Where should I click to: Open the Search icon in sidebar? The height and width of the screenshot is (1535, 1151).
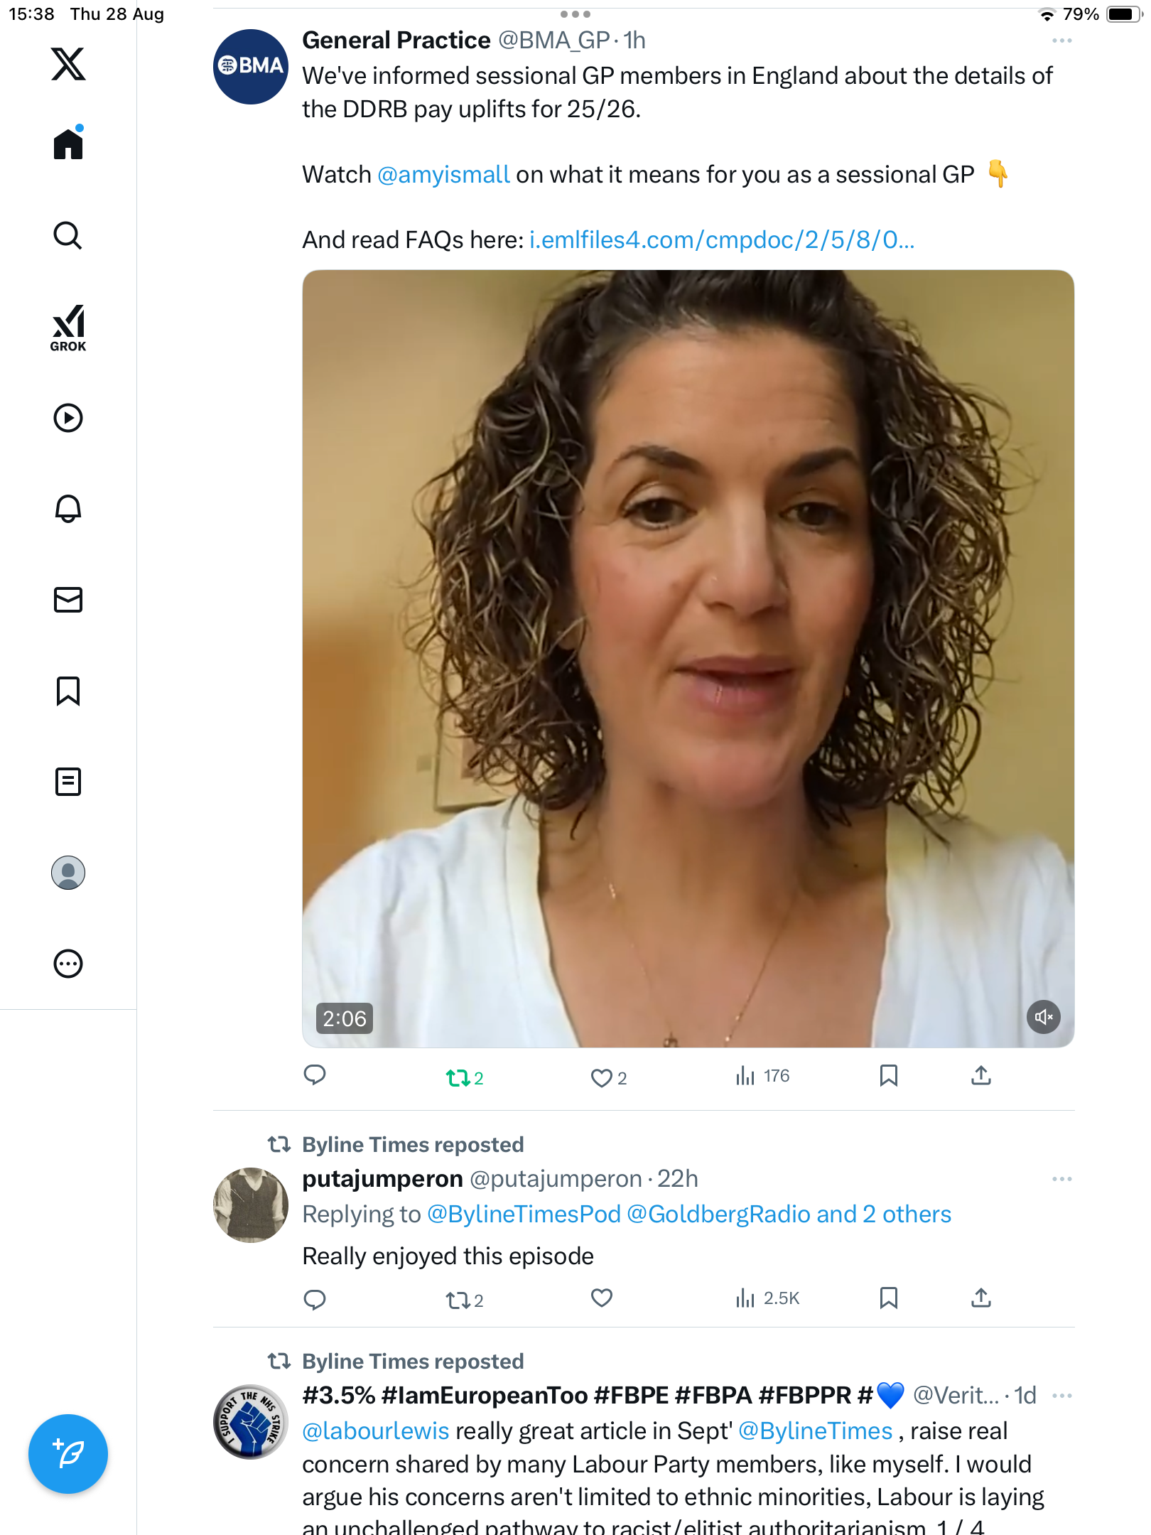68,235
